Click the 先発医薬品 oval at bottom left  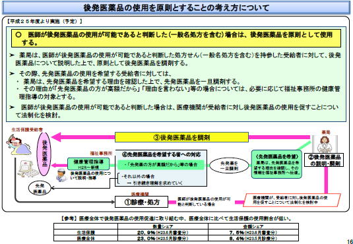[x=40, y=189]
